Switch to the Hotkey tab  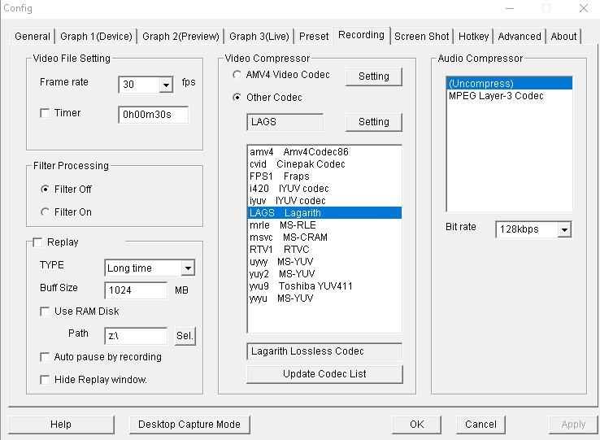pyautogui.click(x=473, y=37)
